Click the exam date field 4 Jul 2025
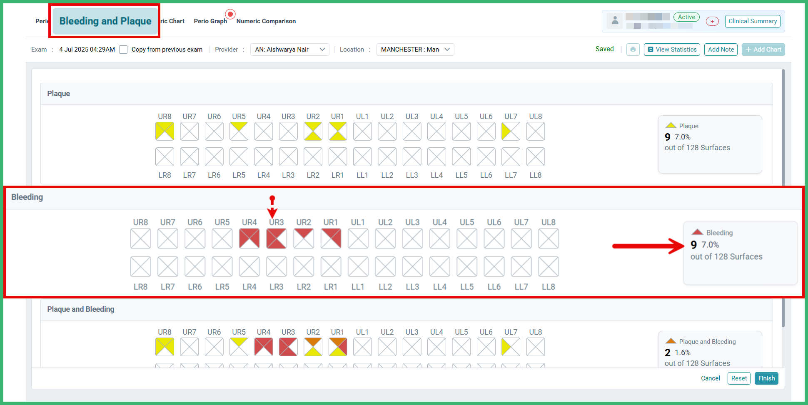Viewport: 808px width, 405px height. [87, 49]
